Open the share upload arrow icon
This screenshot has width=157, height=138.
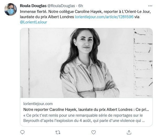(129, 132)
